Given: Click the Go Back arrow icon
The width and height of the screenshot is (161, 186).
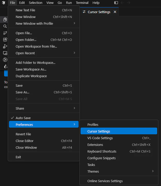Looking at the screenshot, I should tap(122, 3).
